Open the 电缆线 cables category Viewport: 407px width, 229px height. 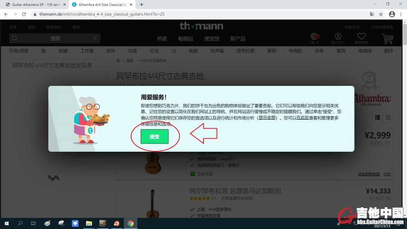364,51
